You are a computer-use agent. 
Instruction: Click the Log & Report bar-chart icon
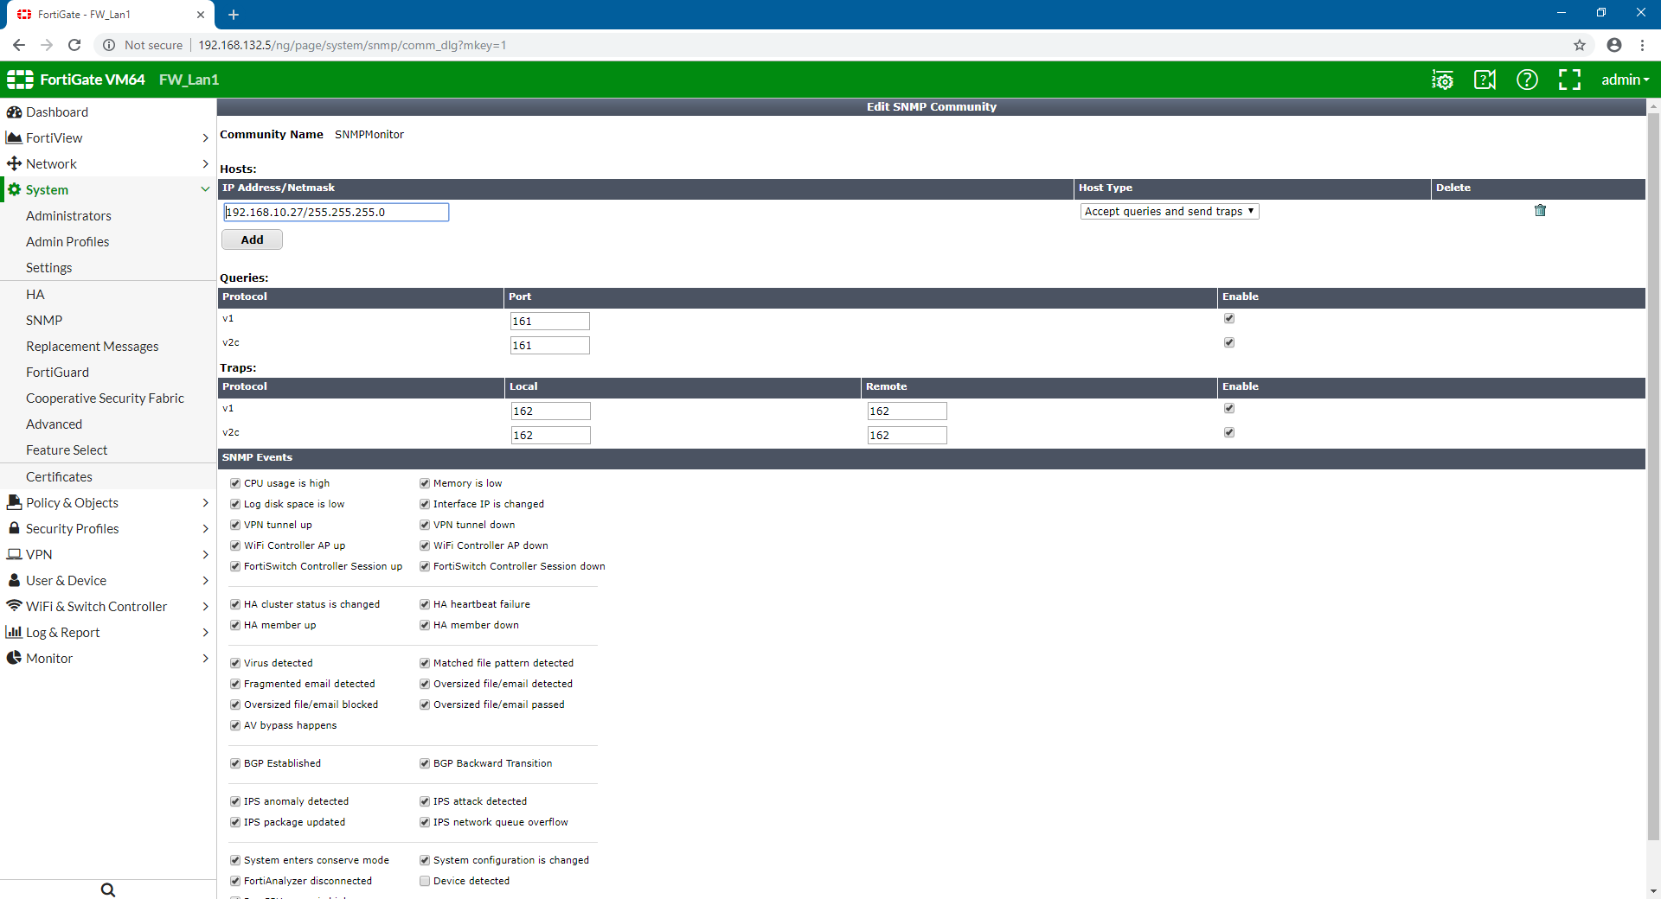[x=14, y=632]
